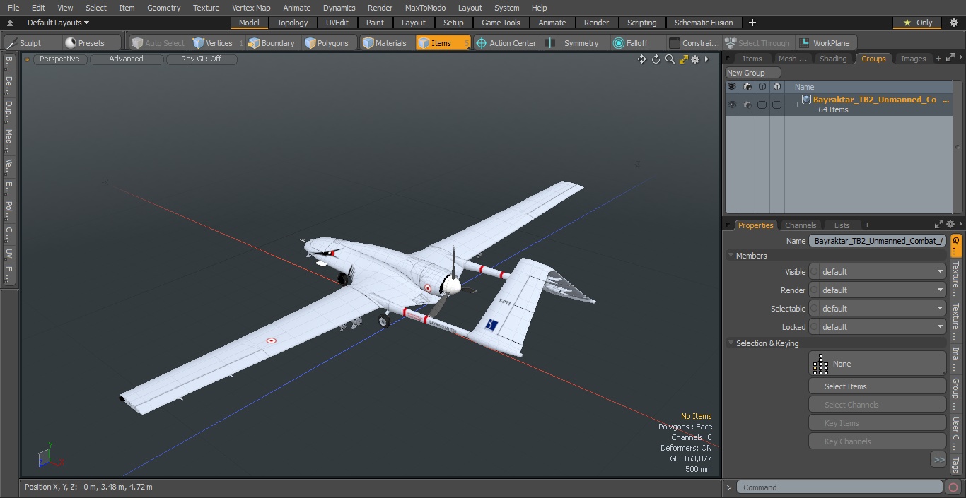Open the Selectable dropdown set to default
The width and height of the screenshot is (966, 498).
(x=878, y=309)
